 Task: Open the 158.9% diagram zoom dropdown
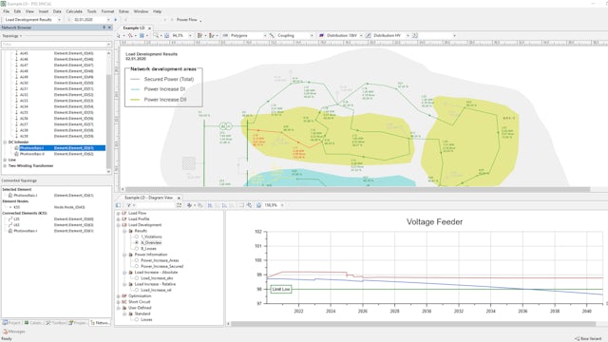(x=282, y=205)
